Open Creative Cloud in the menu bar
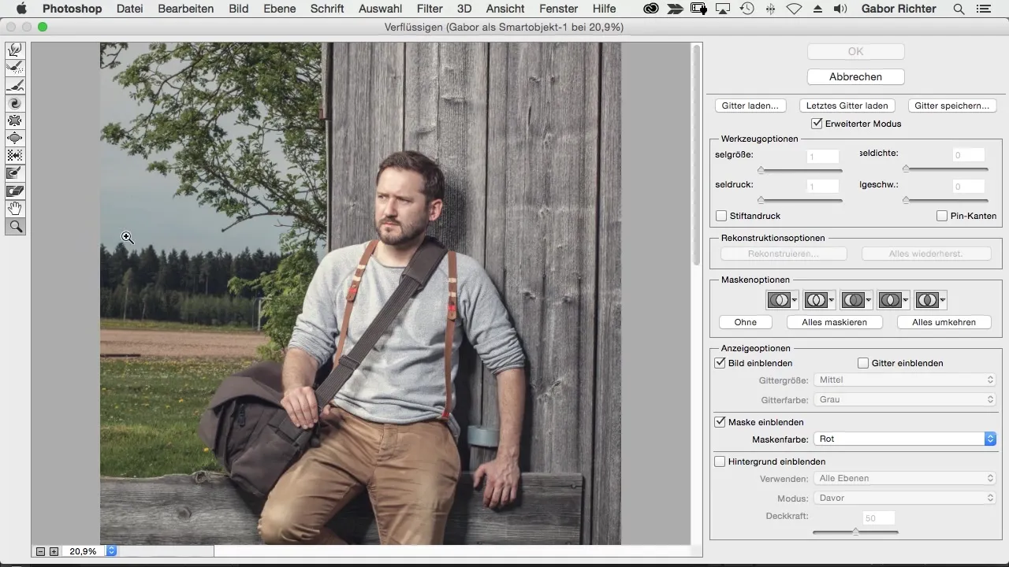 650,9
